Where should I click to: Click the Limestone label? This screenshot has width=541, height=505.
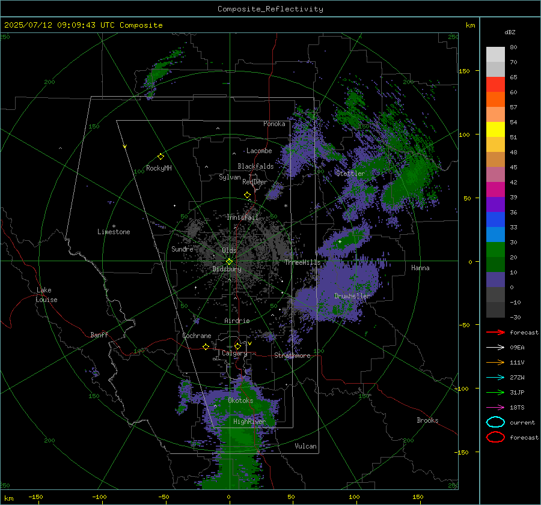(x=114, y=232)
